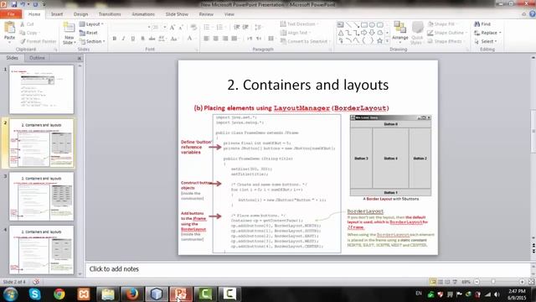Clear all formatting with eraser icon
This screenshot has height=302, width=536.
click(x=193, y=28)
